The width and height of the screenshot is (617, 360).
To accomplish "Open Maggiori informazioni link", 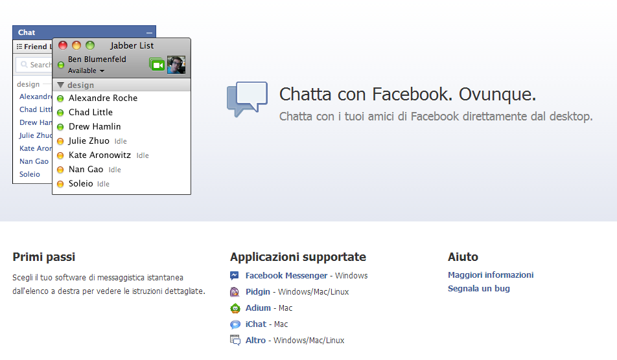I will [x=491, y=275].
